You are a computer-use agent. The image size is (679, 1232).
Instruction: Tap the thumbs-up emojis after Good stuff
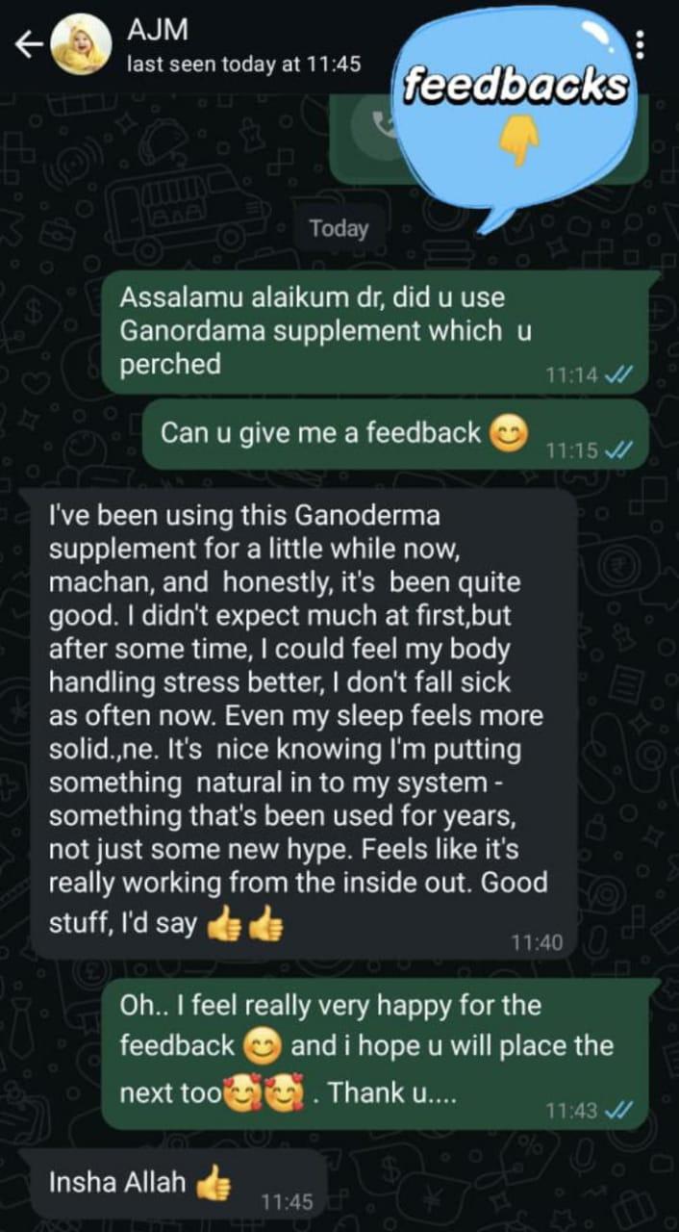[245, 925]
